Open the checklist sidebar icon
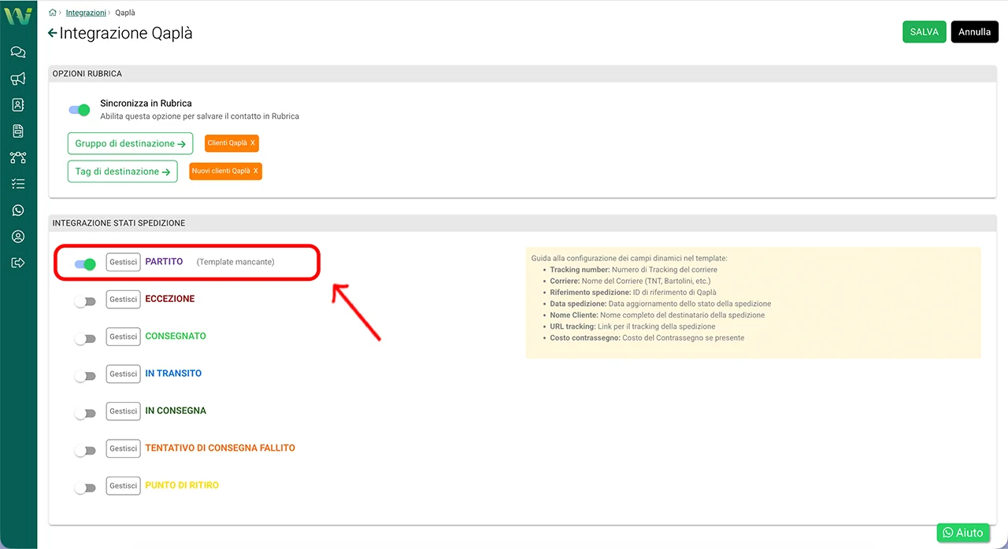 [x=18, y=184]
